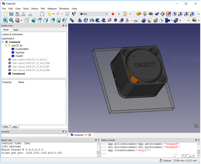
Task: Click the Boolean sphere icon
Action: pos(144,20)
